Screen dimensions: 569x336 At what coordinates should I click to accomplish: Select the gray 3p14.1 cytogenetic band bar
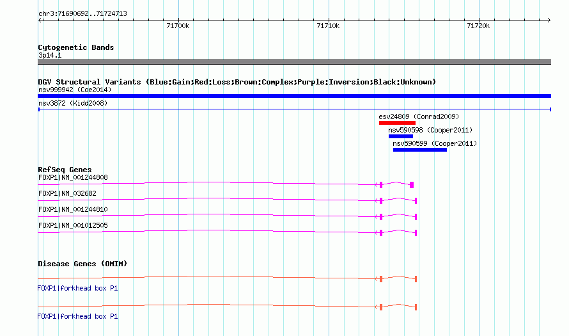tap(294, 62)
